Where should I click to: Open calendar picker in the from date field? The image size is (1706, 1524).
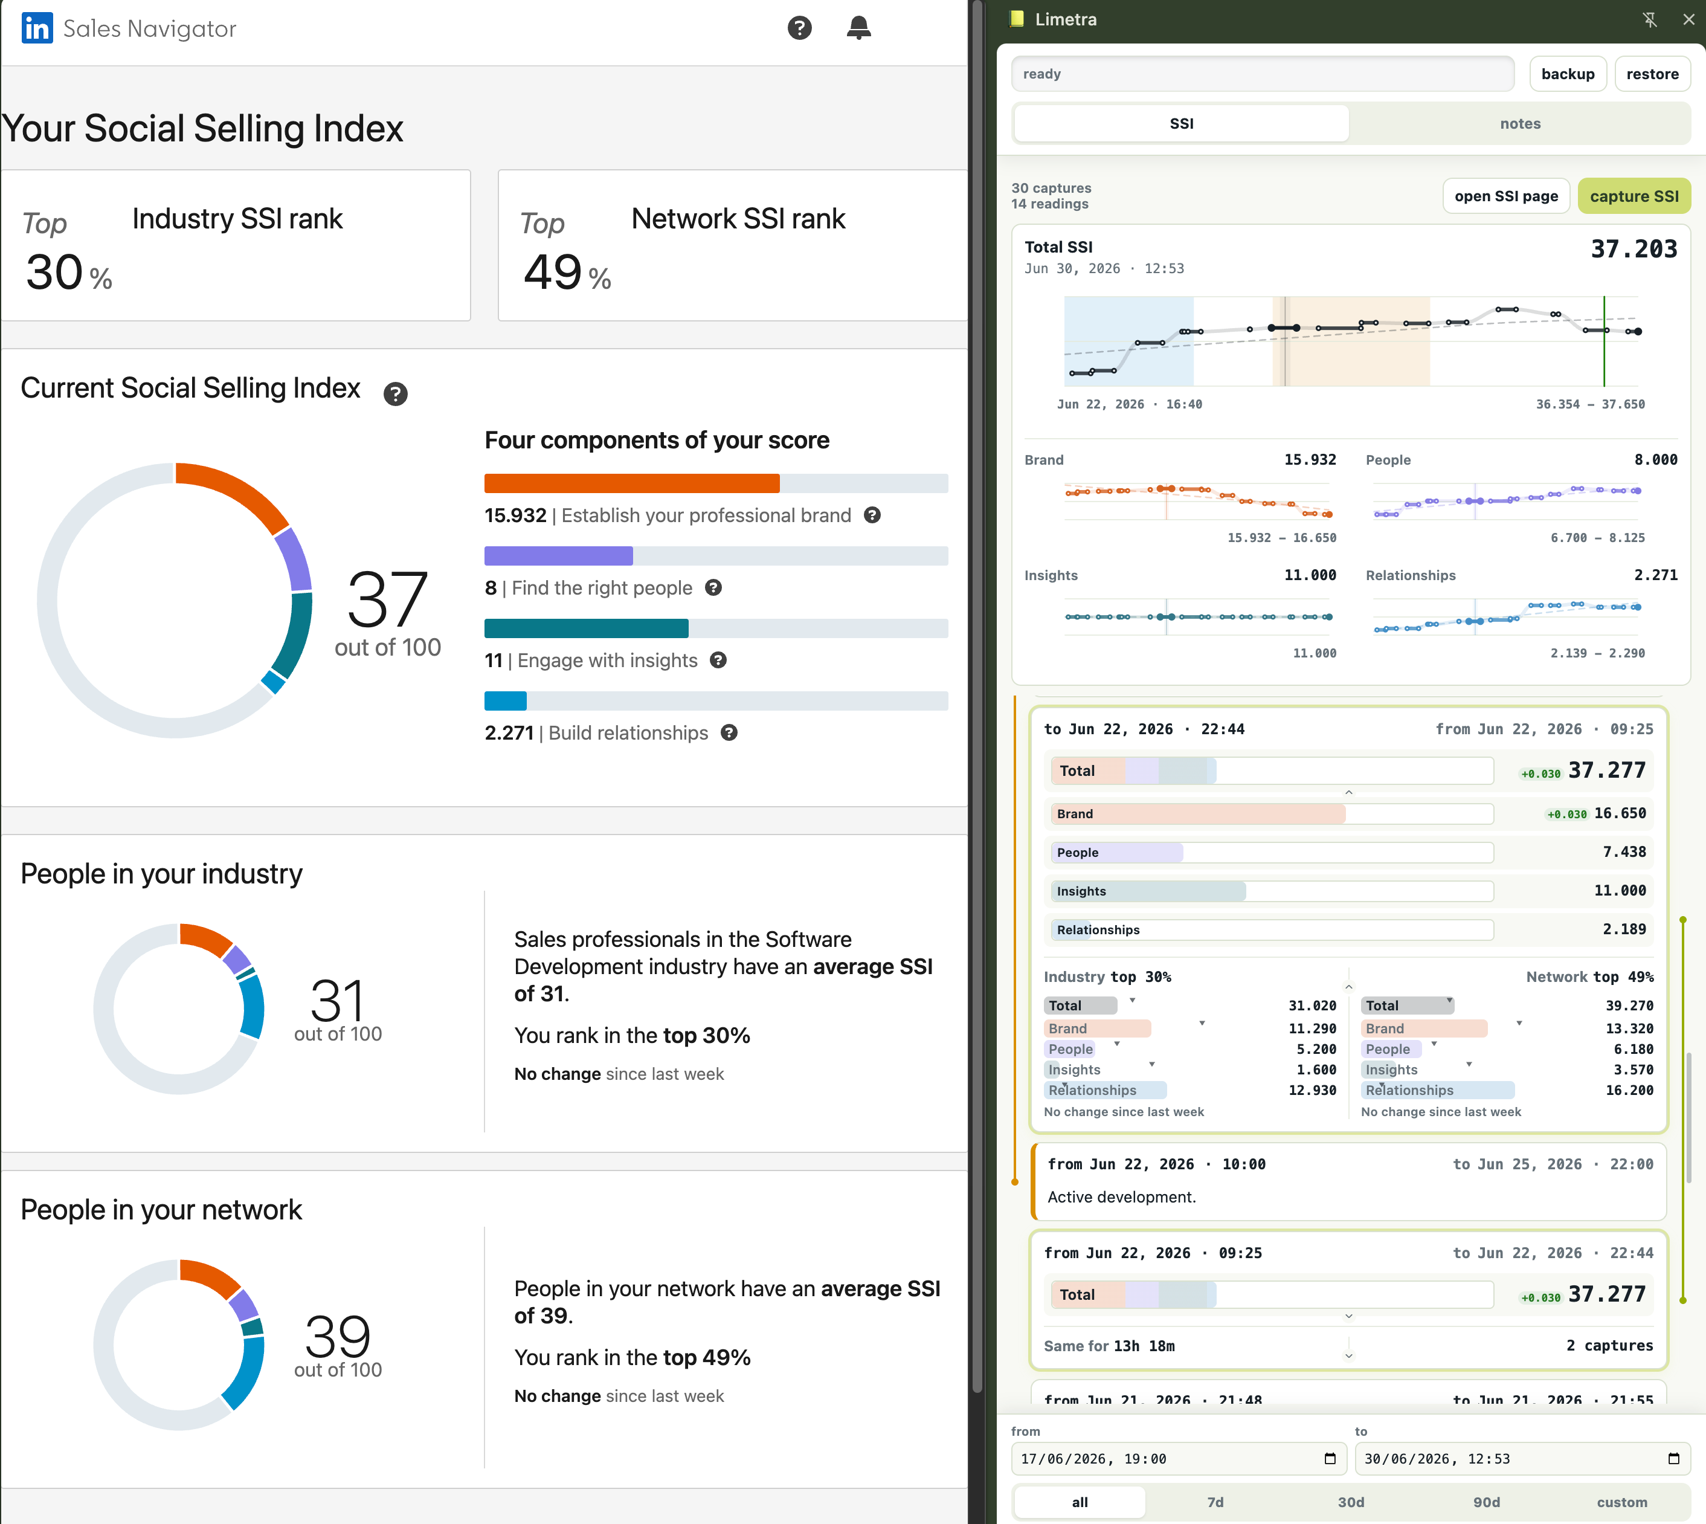1330,1459
